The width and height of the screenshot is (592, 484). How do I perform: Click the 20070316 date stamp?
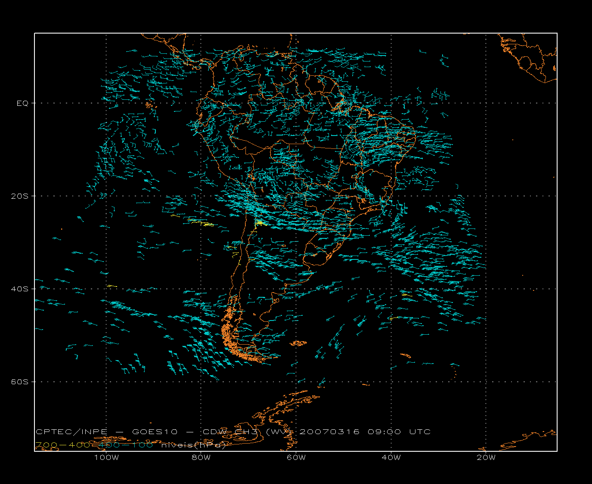coord(329,432)
